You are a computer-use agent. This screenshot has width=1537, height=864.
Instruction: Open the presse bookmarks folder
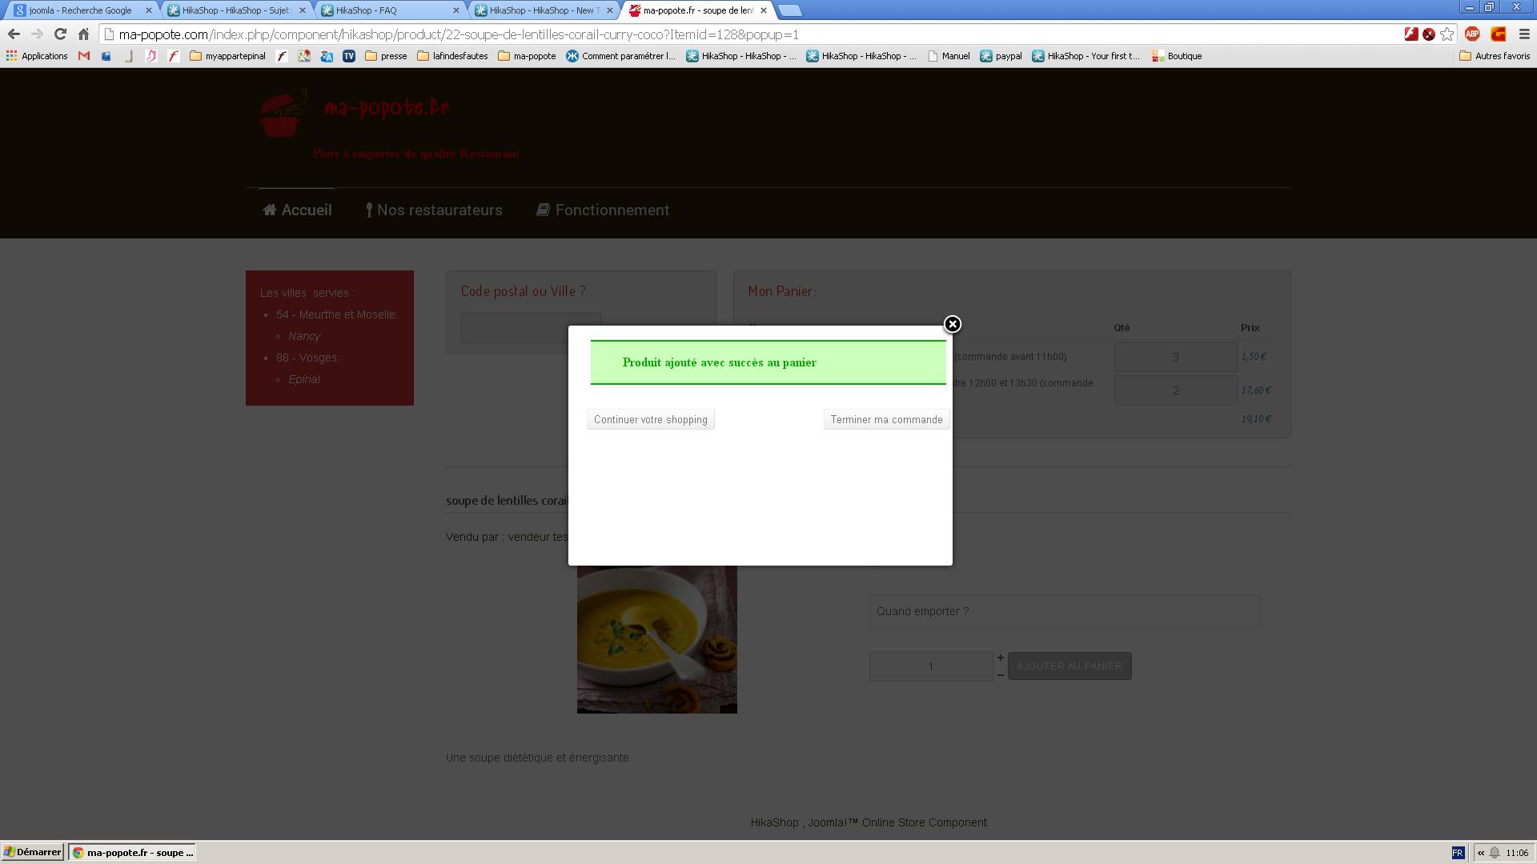[x=386, y=56]
